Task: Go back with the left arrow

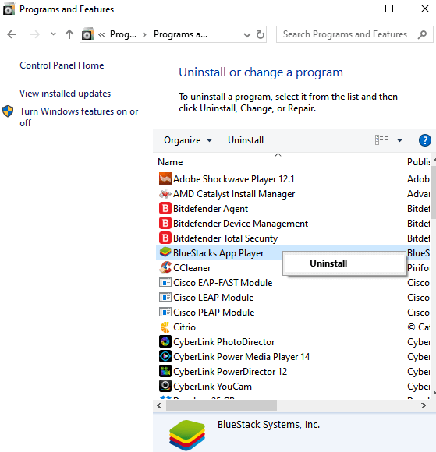Action: [12, 34]
